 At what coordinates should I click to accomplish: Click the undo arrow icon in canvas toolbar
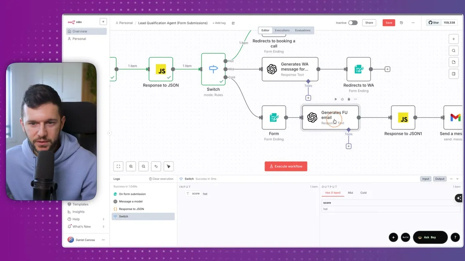click(155, 166)
